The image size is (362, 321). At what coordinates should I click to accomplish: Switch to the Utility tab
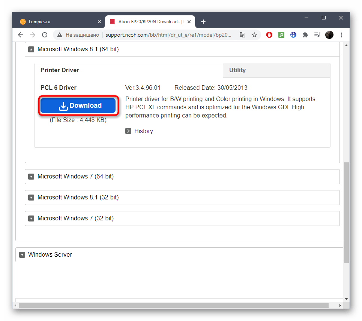point(276,70)
